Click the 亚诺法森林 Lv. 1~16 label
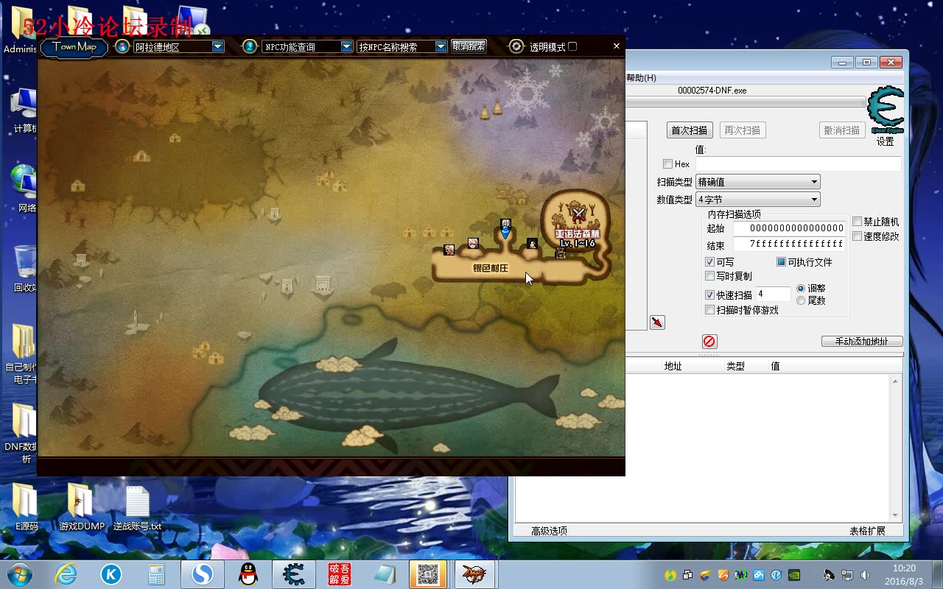This screenshot has width=943, height=589. tap(578, 239)
